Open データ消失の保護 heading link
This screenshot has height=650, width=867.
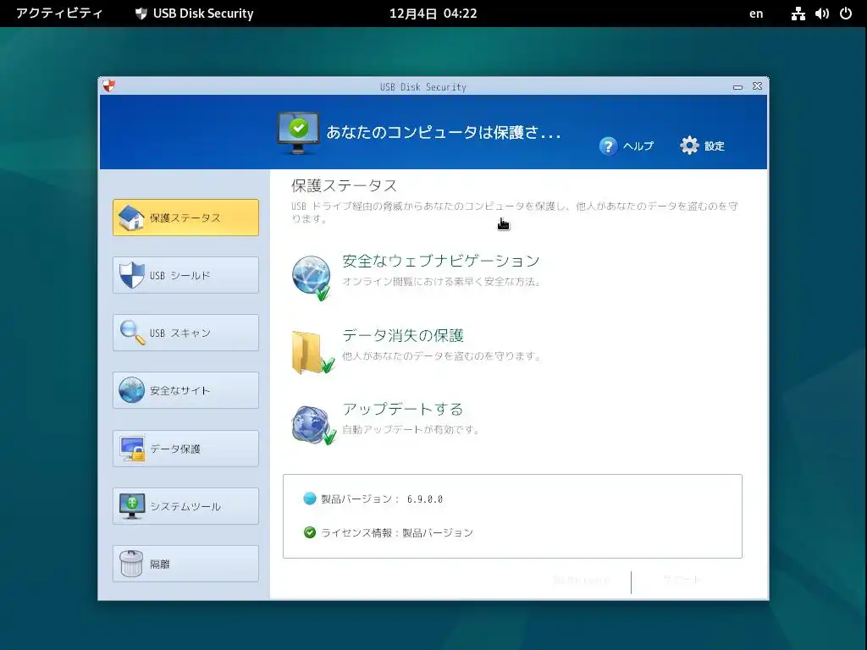pos(402,335)
